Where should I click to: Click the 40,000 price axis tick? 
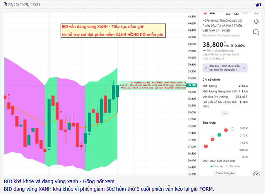coord(192,44)
